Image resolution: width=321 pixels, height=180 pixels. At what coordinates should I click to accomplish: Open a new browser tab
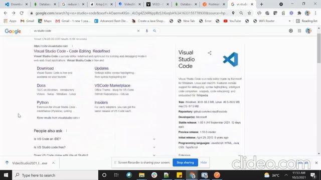pyautogui.click(x=261, y=4)
